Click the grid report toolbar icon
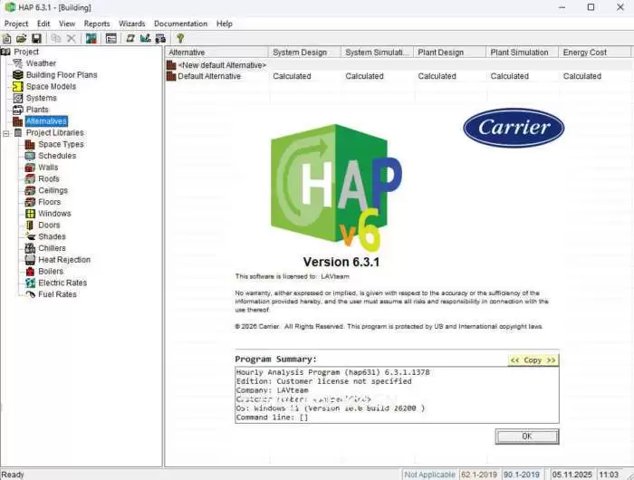Viewport: 634px width, 480px height. coord(160,38)
